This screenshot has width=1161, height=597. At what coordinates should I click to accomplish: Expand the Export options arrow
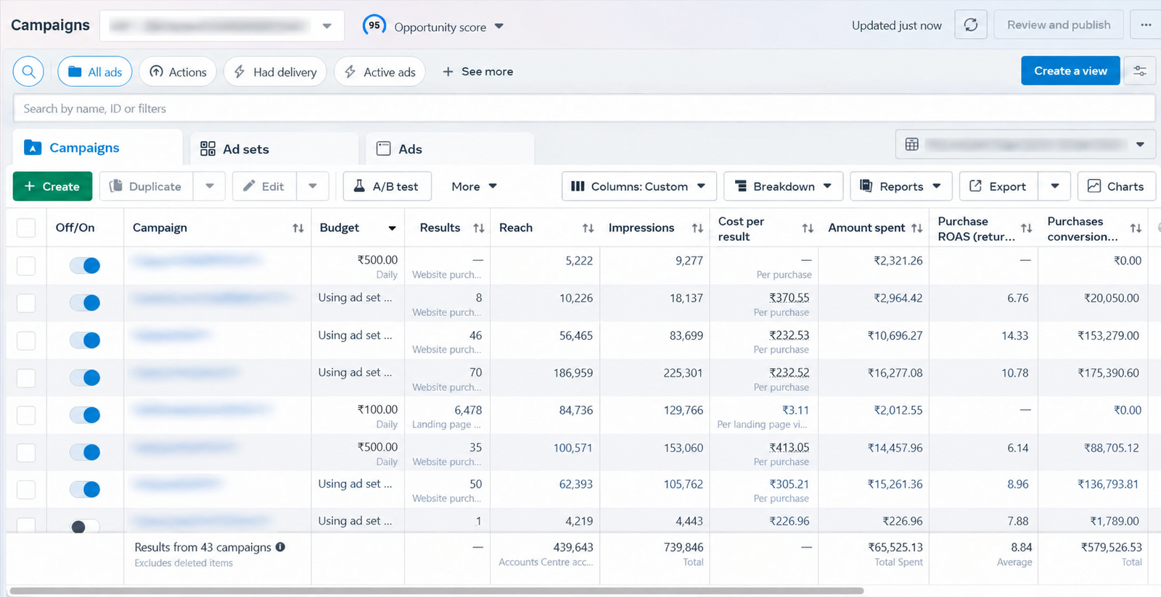point(1055,186)
